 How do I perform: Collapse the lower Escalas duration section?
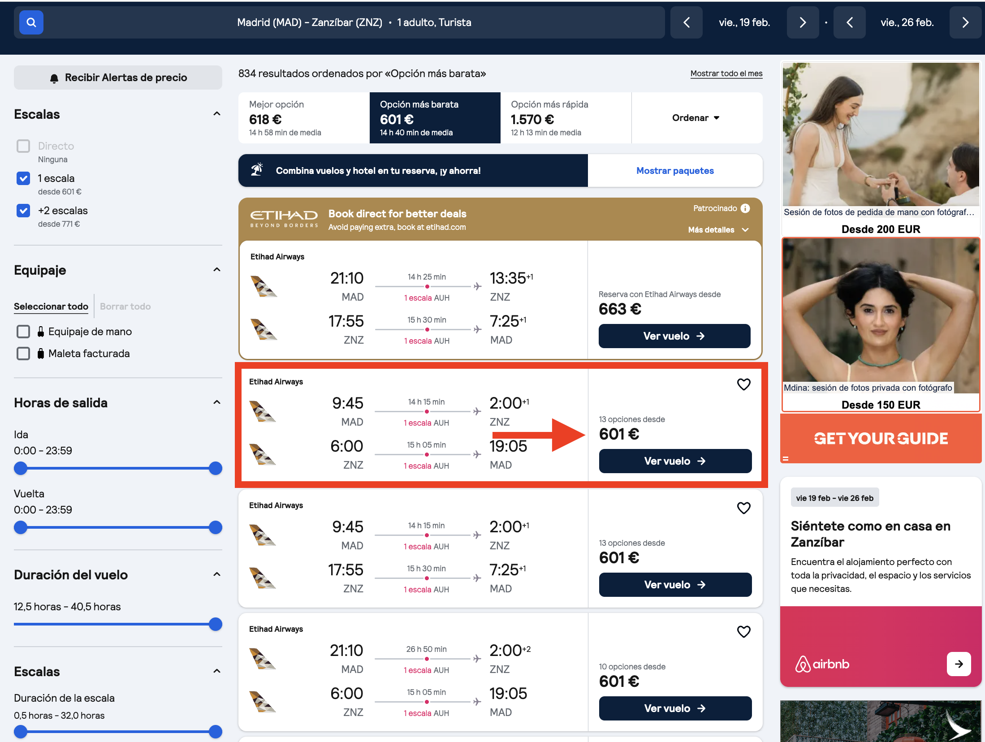tap(217, 671)
